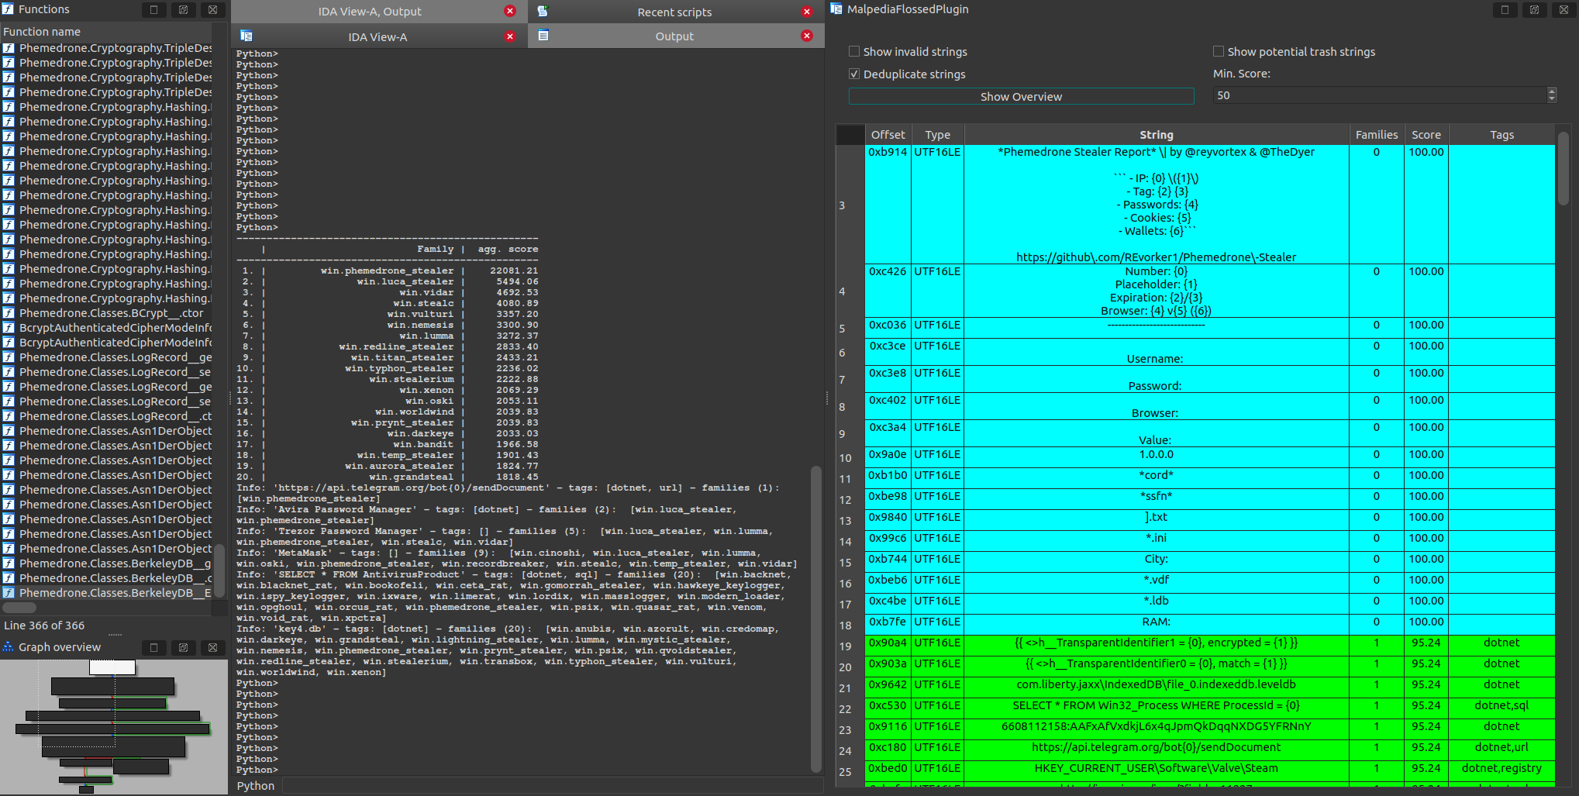This screenshot has height=796, width=1579.
Task: Click Functions list horizontal scrollbar
Action: pos(19,608)
